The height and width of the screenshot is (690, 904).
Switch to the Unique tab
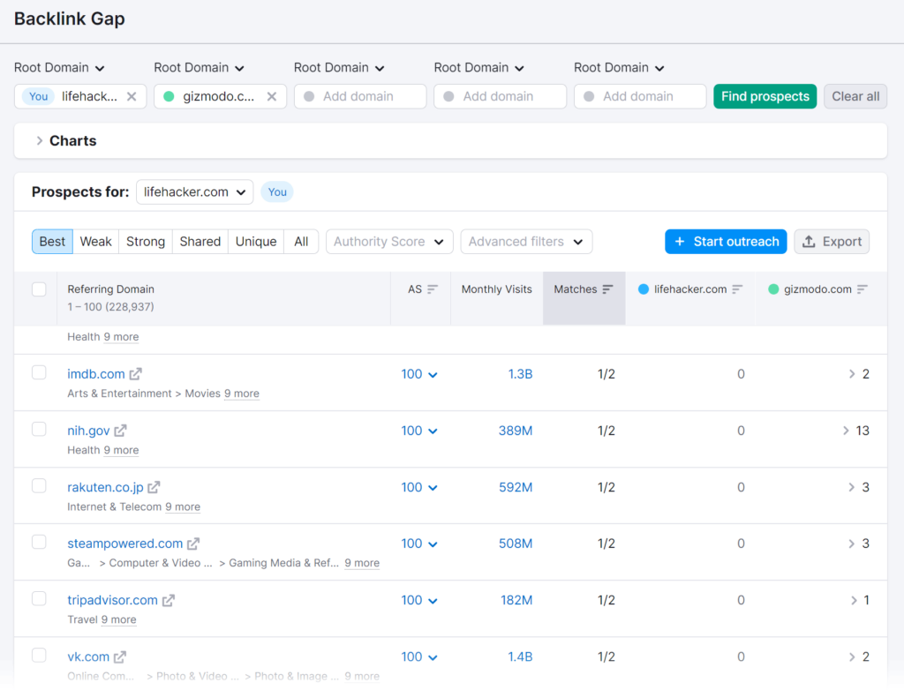tap(256, 242)
